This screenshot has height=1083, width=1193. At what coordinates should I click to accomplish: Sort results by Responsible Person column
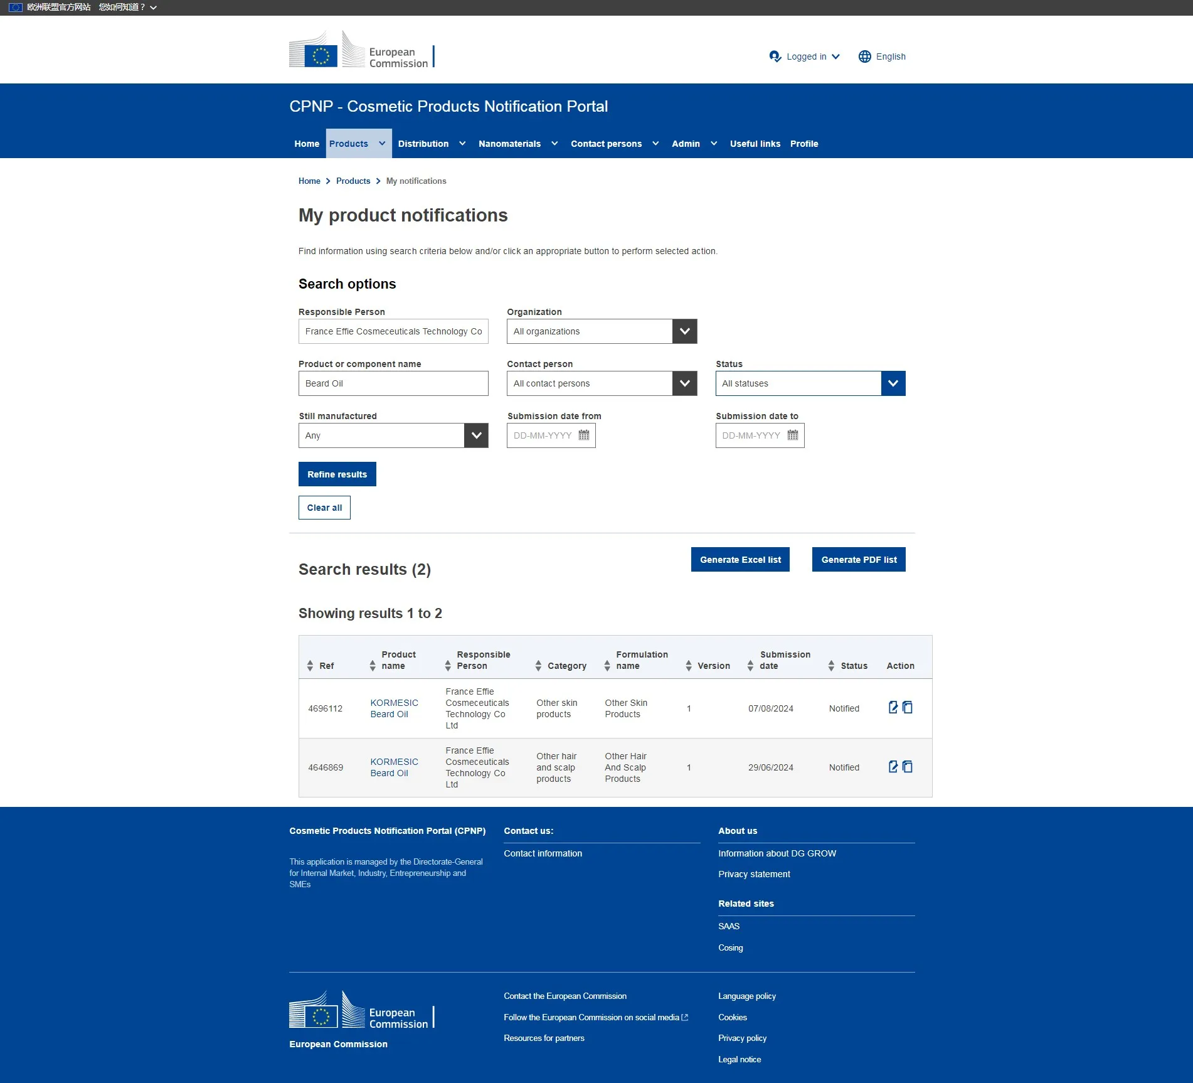coord(448,666)
